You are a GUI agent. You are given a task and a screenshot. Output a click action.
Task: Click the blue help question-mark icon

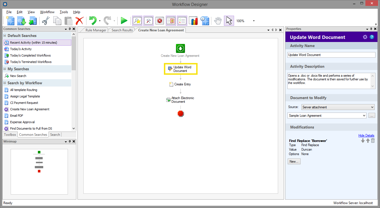tap(372, 37)
